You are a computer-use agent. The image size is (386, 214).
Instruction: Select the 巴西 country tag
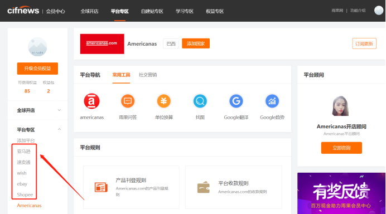point(171,44)
